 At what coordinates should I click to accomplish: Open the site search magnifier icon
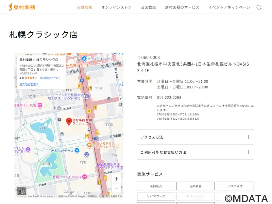pyautogui.click(x=259, y=7)
